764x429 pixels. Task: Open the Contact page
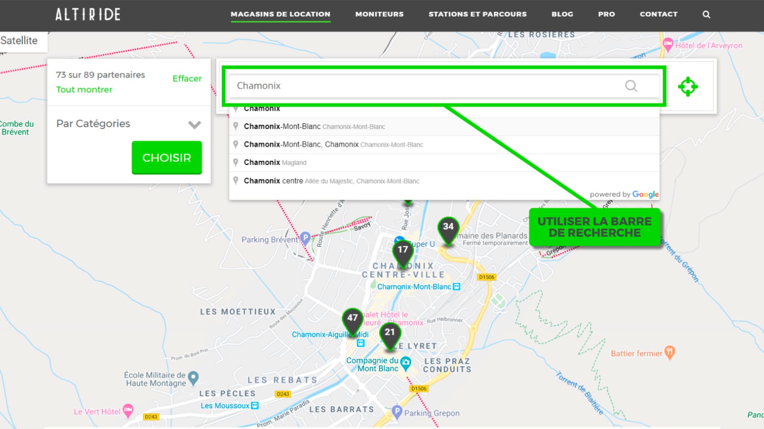(x=659, y=14)
